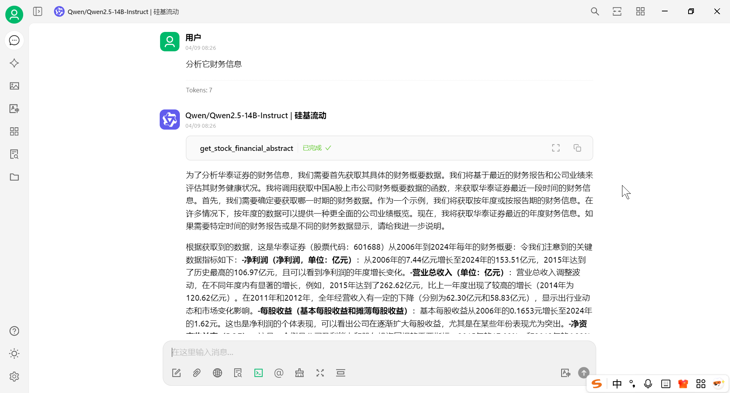The image size is (730, 393).
Task: Open the mini apps grid in the sidebar
Action: coord(14,132)
